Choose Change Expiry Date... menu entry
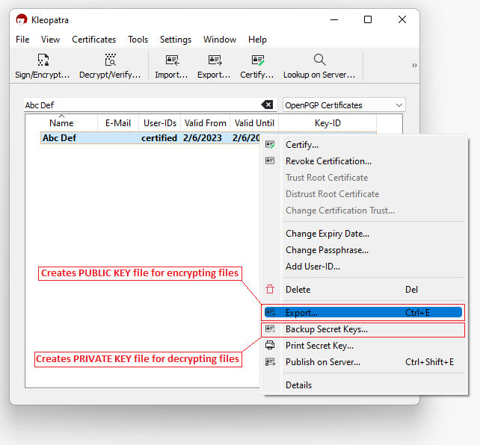 click(x=363, y=234)
